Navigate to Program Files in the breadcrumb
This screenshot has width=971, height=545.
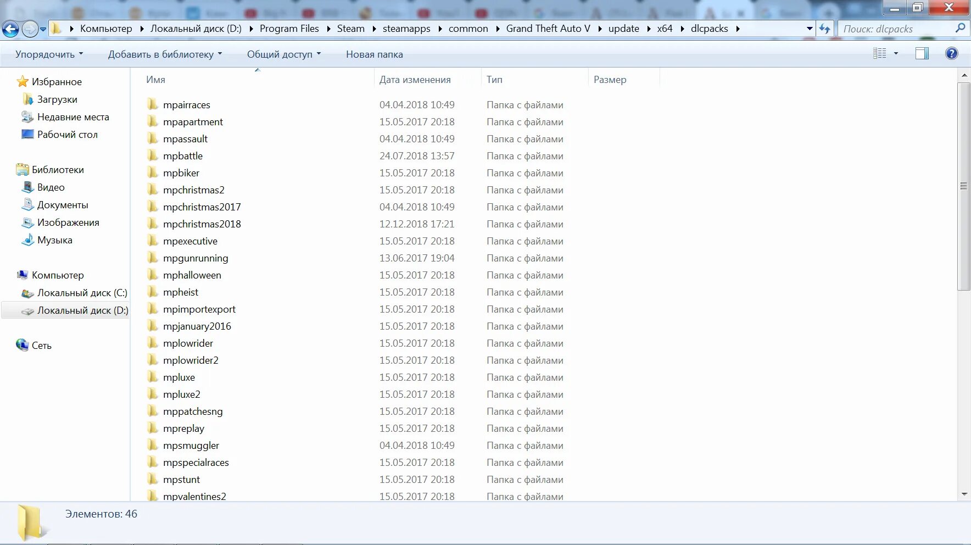[289, 29]
